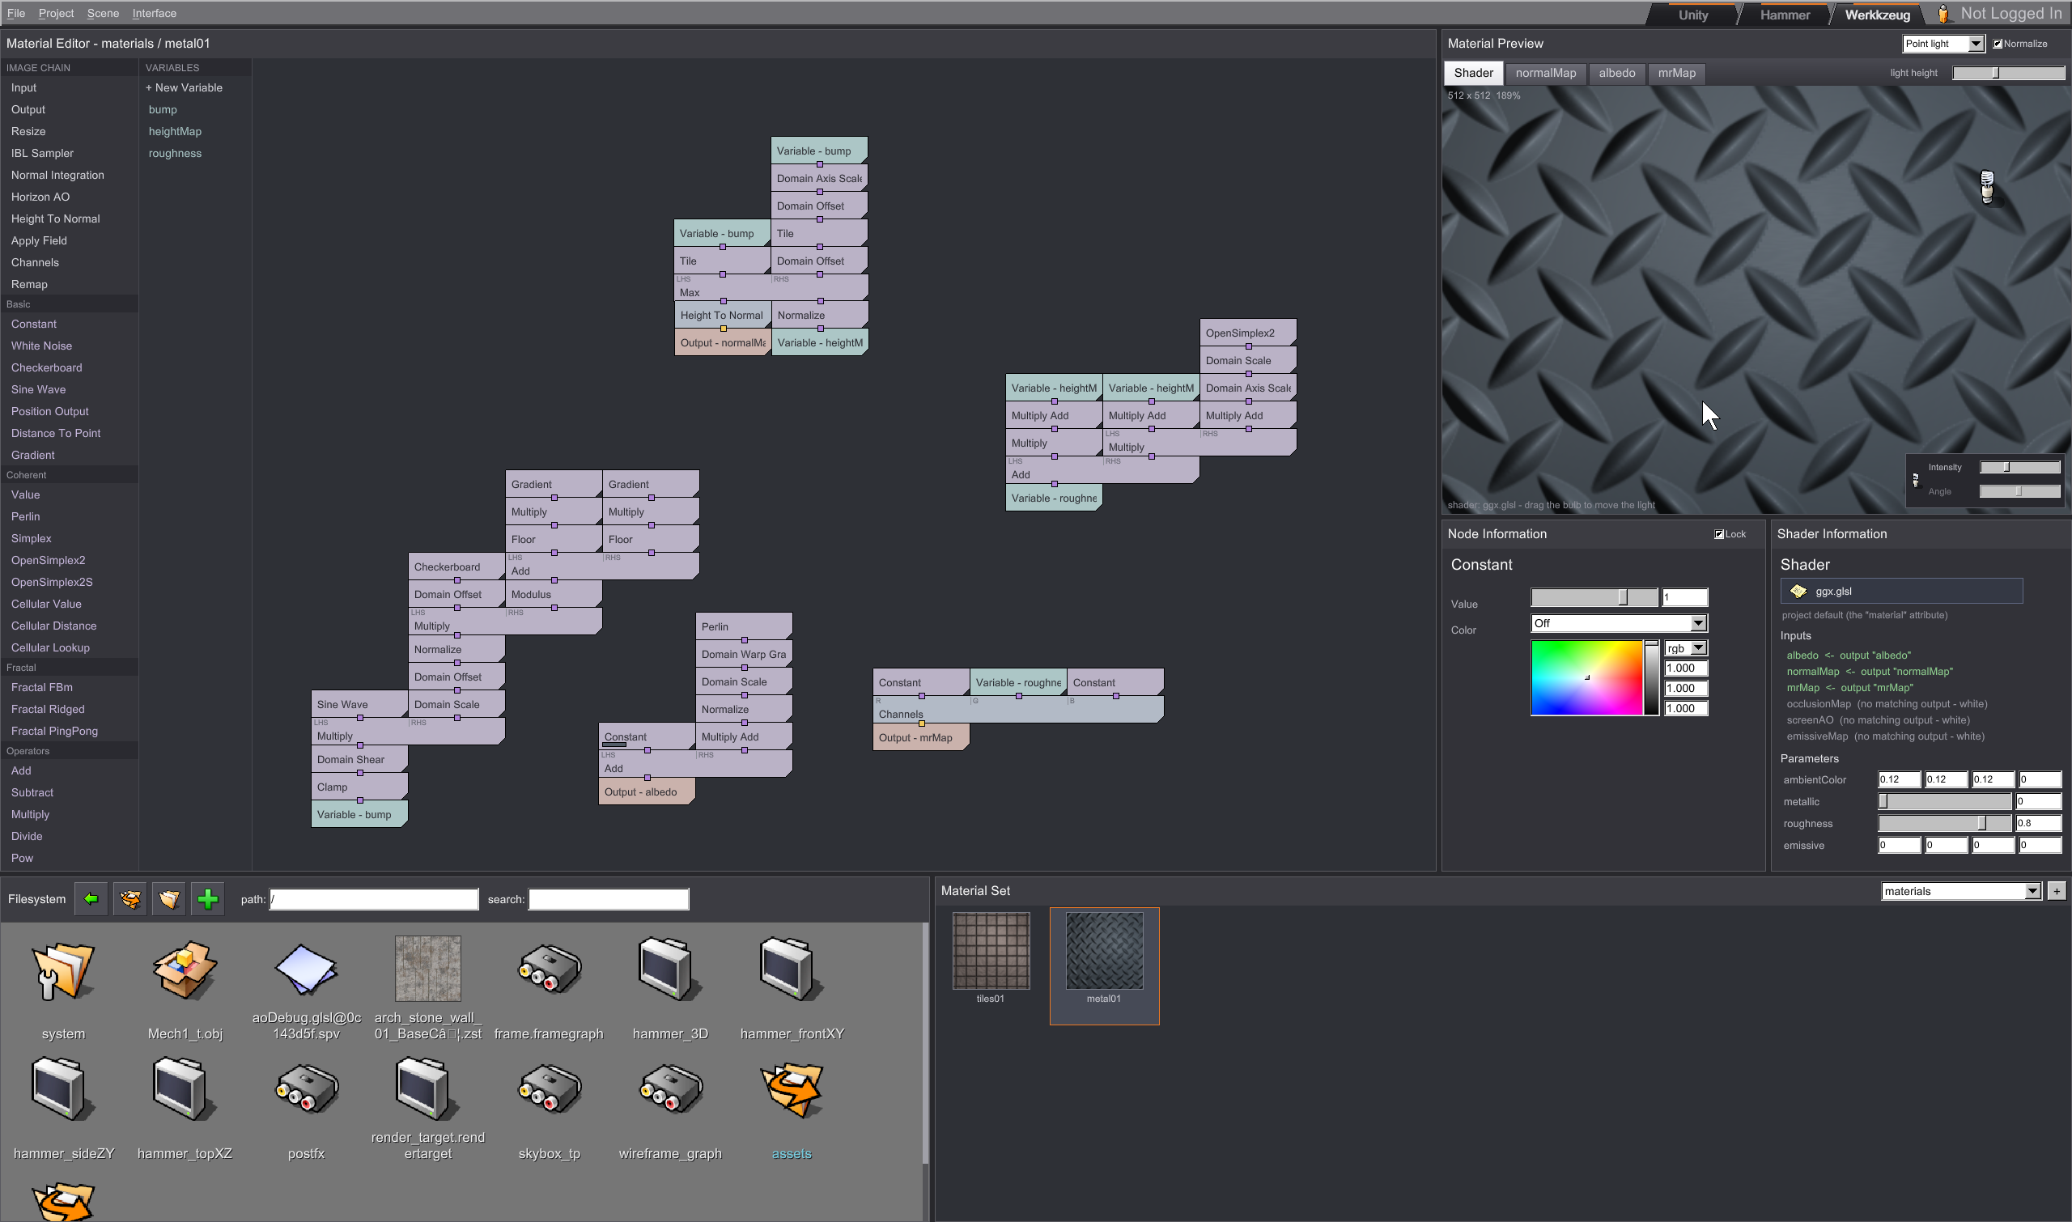Screen dimensions: 2072x1222
Task: Click the light height slider
Action: pyautogui.click(x=2009, y=74)
